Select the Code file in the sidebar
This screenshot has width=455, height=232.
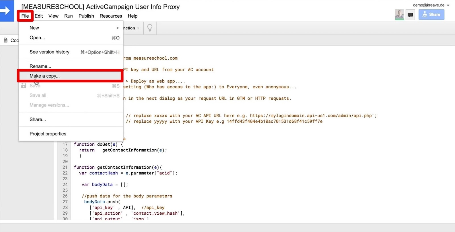tap(11, 40)
